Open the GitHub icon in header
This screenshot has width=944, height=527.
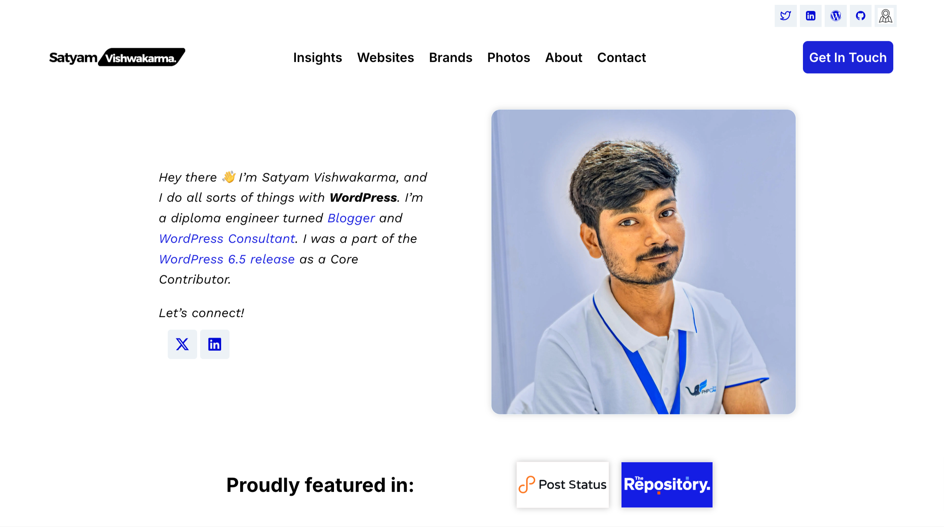pyautogui.click(x=861, y=16)
